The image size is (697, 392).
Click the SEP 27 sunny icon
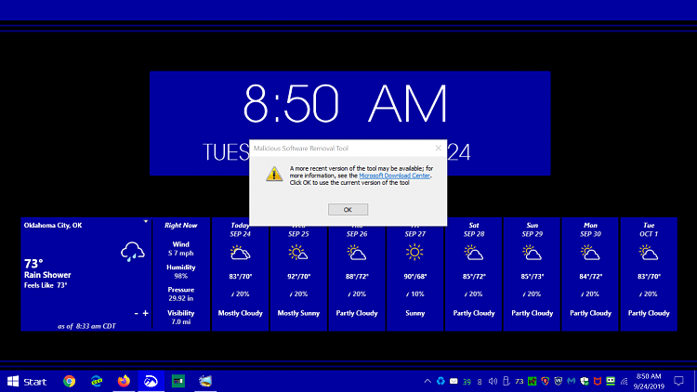coord(414,253)
